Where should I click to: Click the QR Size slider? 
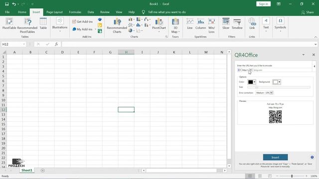click(279, 87)
